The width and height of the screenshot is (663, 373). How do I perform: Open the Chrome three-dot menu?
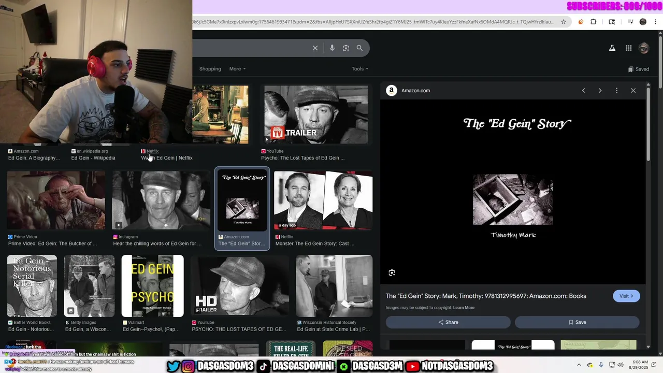(x=655, y=22)
